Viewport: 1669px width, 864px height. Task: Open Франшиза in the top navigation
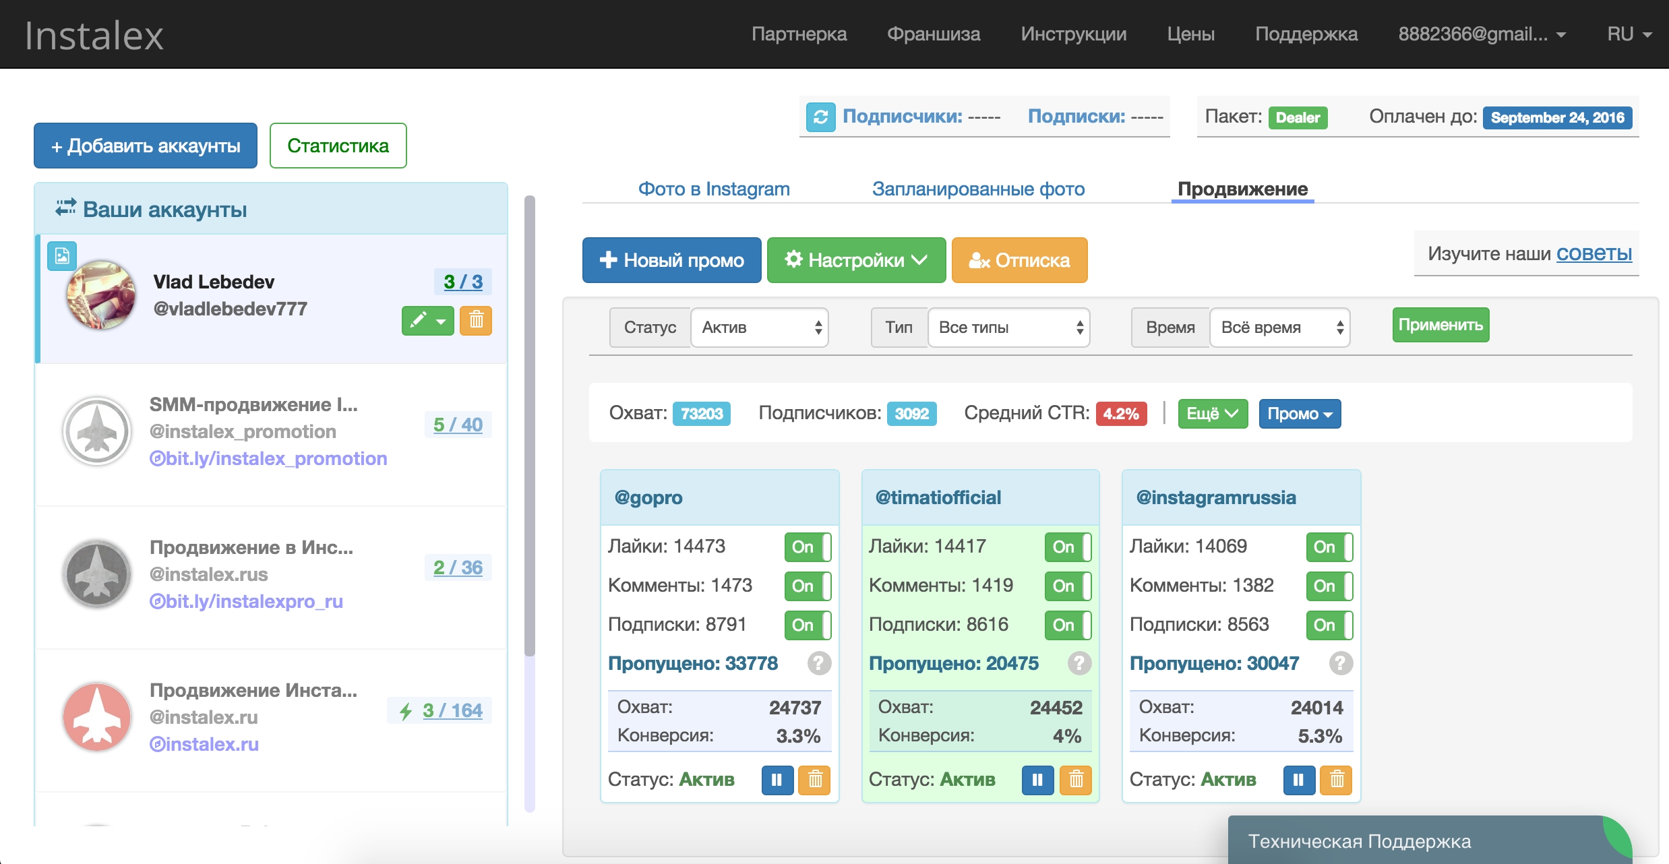934,34
